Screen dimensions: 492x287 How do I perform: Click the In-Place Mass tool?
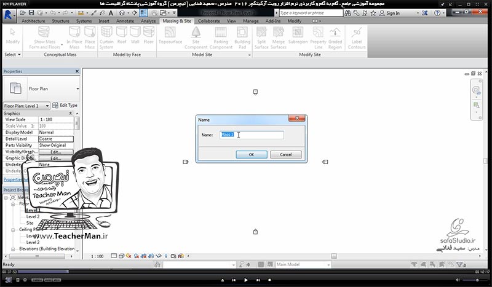coord(74,37)
